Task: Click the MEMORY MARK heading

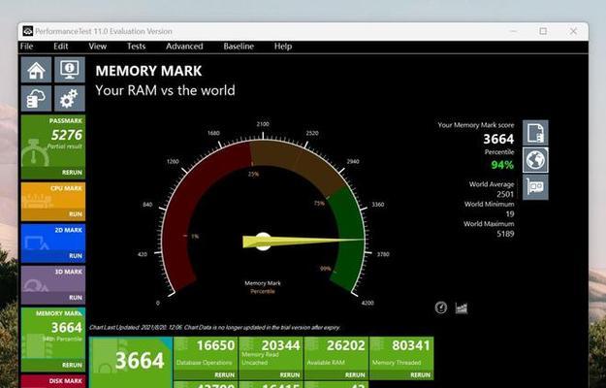Action: 148,71
